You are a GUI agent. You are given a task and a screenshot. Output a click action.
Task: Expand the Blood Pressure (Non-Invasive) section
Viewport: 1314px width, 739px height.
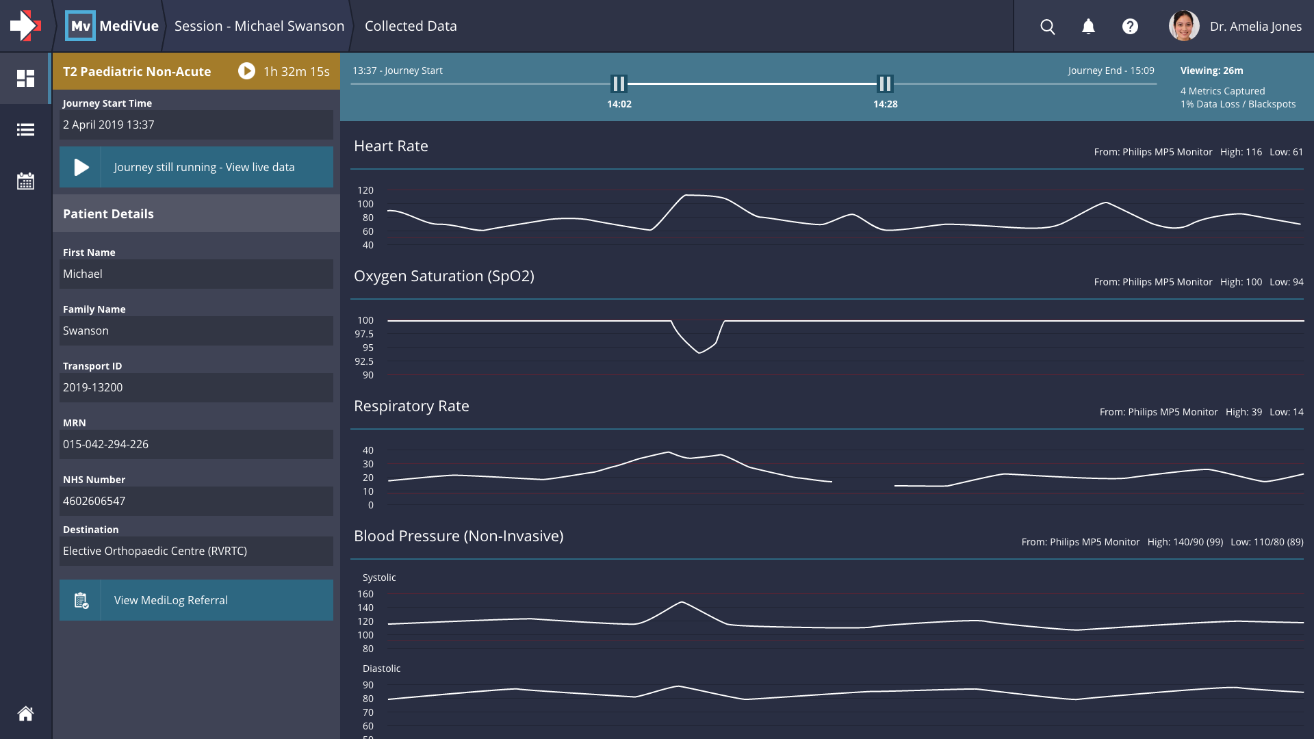(459, 536)
